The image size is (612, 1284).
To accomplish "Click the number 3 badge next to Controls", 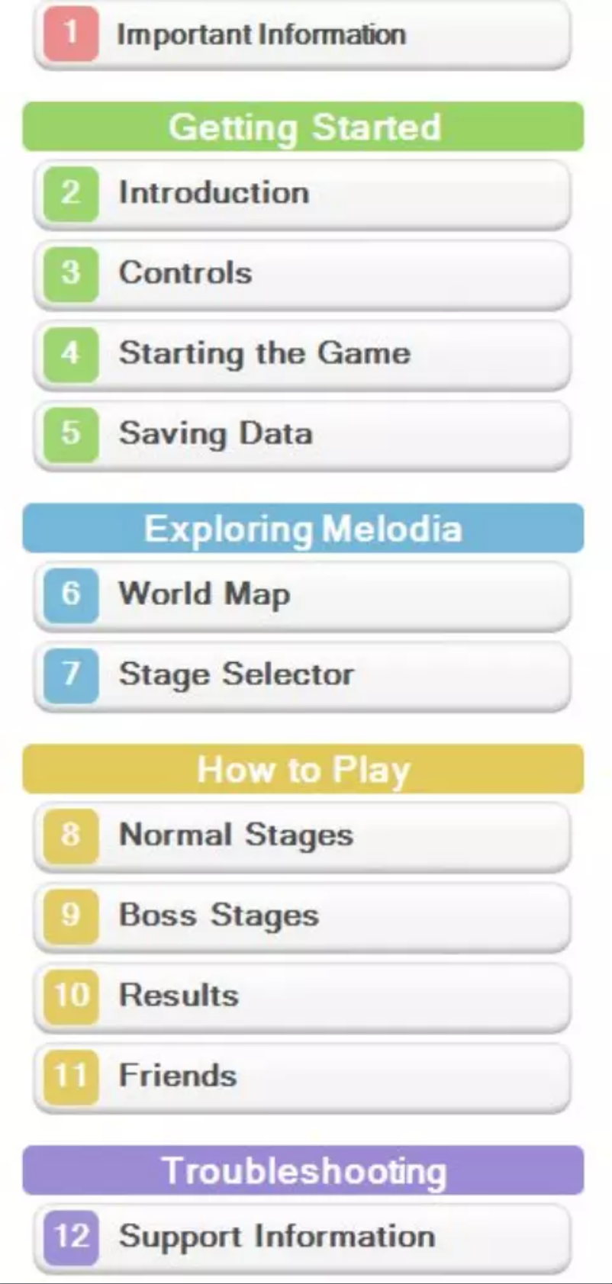I will 71,273.
